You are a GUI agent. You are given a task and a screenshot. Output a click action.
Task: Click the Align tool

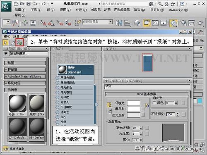pyautogui.click(x=127, y=23)
